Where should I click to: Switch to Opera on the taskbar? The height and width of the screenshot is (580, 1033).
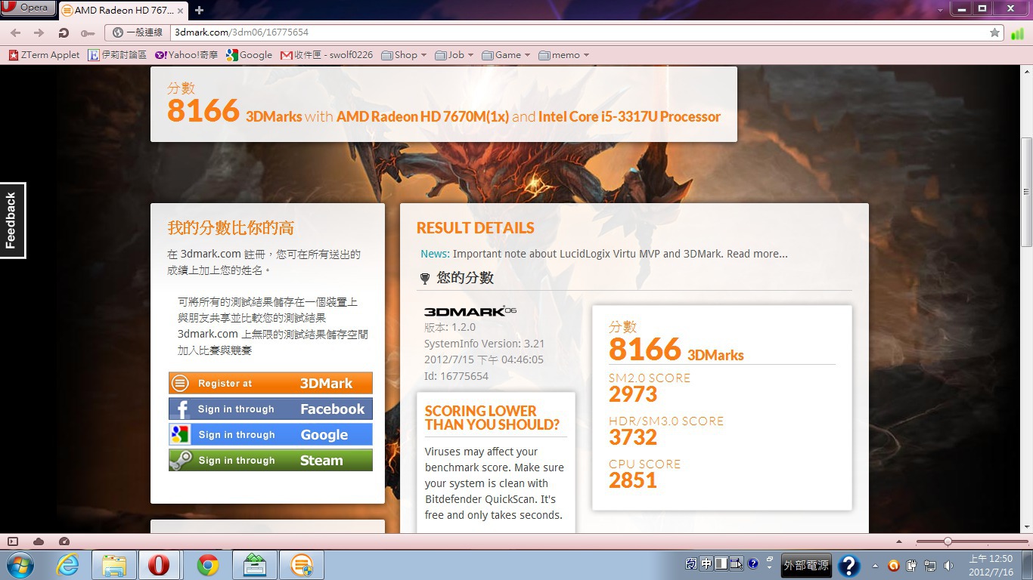pyautogui.click(x=160, y=565)
